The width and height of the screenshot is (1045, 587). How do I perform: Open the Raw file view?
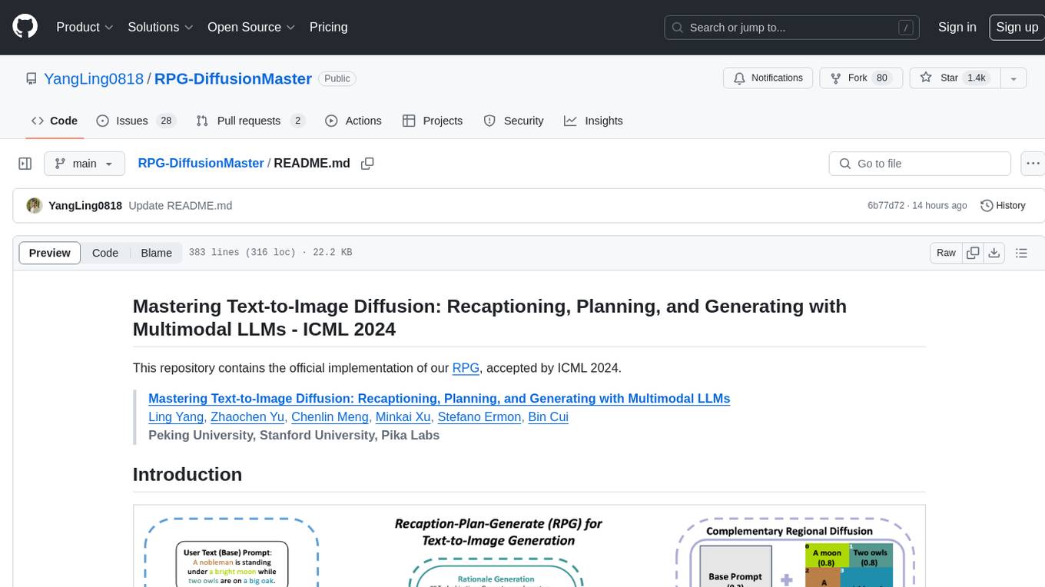coord(946,253)
